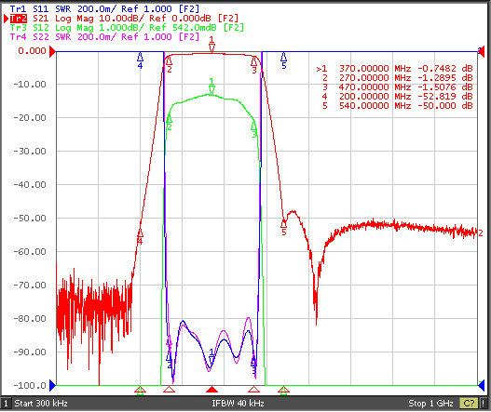Click the marker 4 position triangle on the frequency axis
The height and width of the screenshot is (412, 491).
tap(140, 390)
